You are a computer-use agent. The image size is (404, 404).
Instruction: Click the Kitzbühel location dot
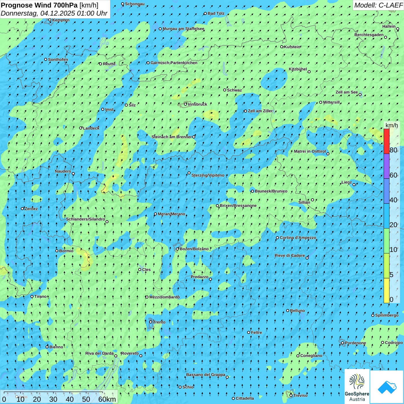click(x=309, y=72)
